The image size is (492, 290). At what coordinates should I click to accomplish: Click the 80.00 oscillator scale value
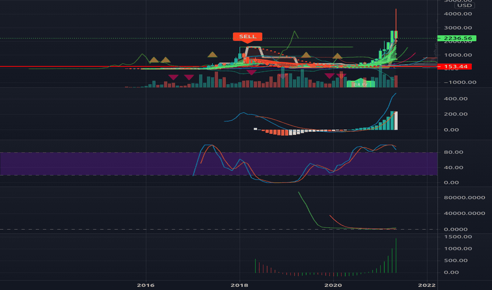[x=453, y=152]
